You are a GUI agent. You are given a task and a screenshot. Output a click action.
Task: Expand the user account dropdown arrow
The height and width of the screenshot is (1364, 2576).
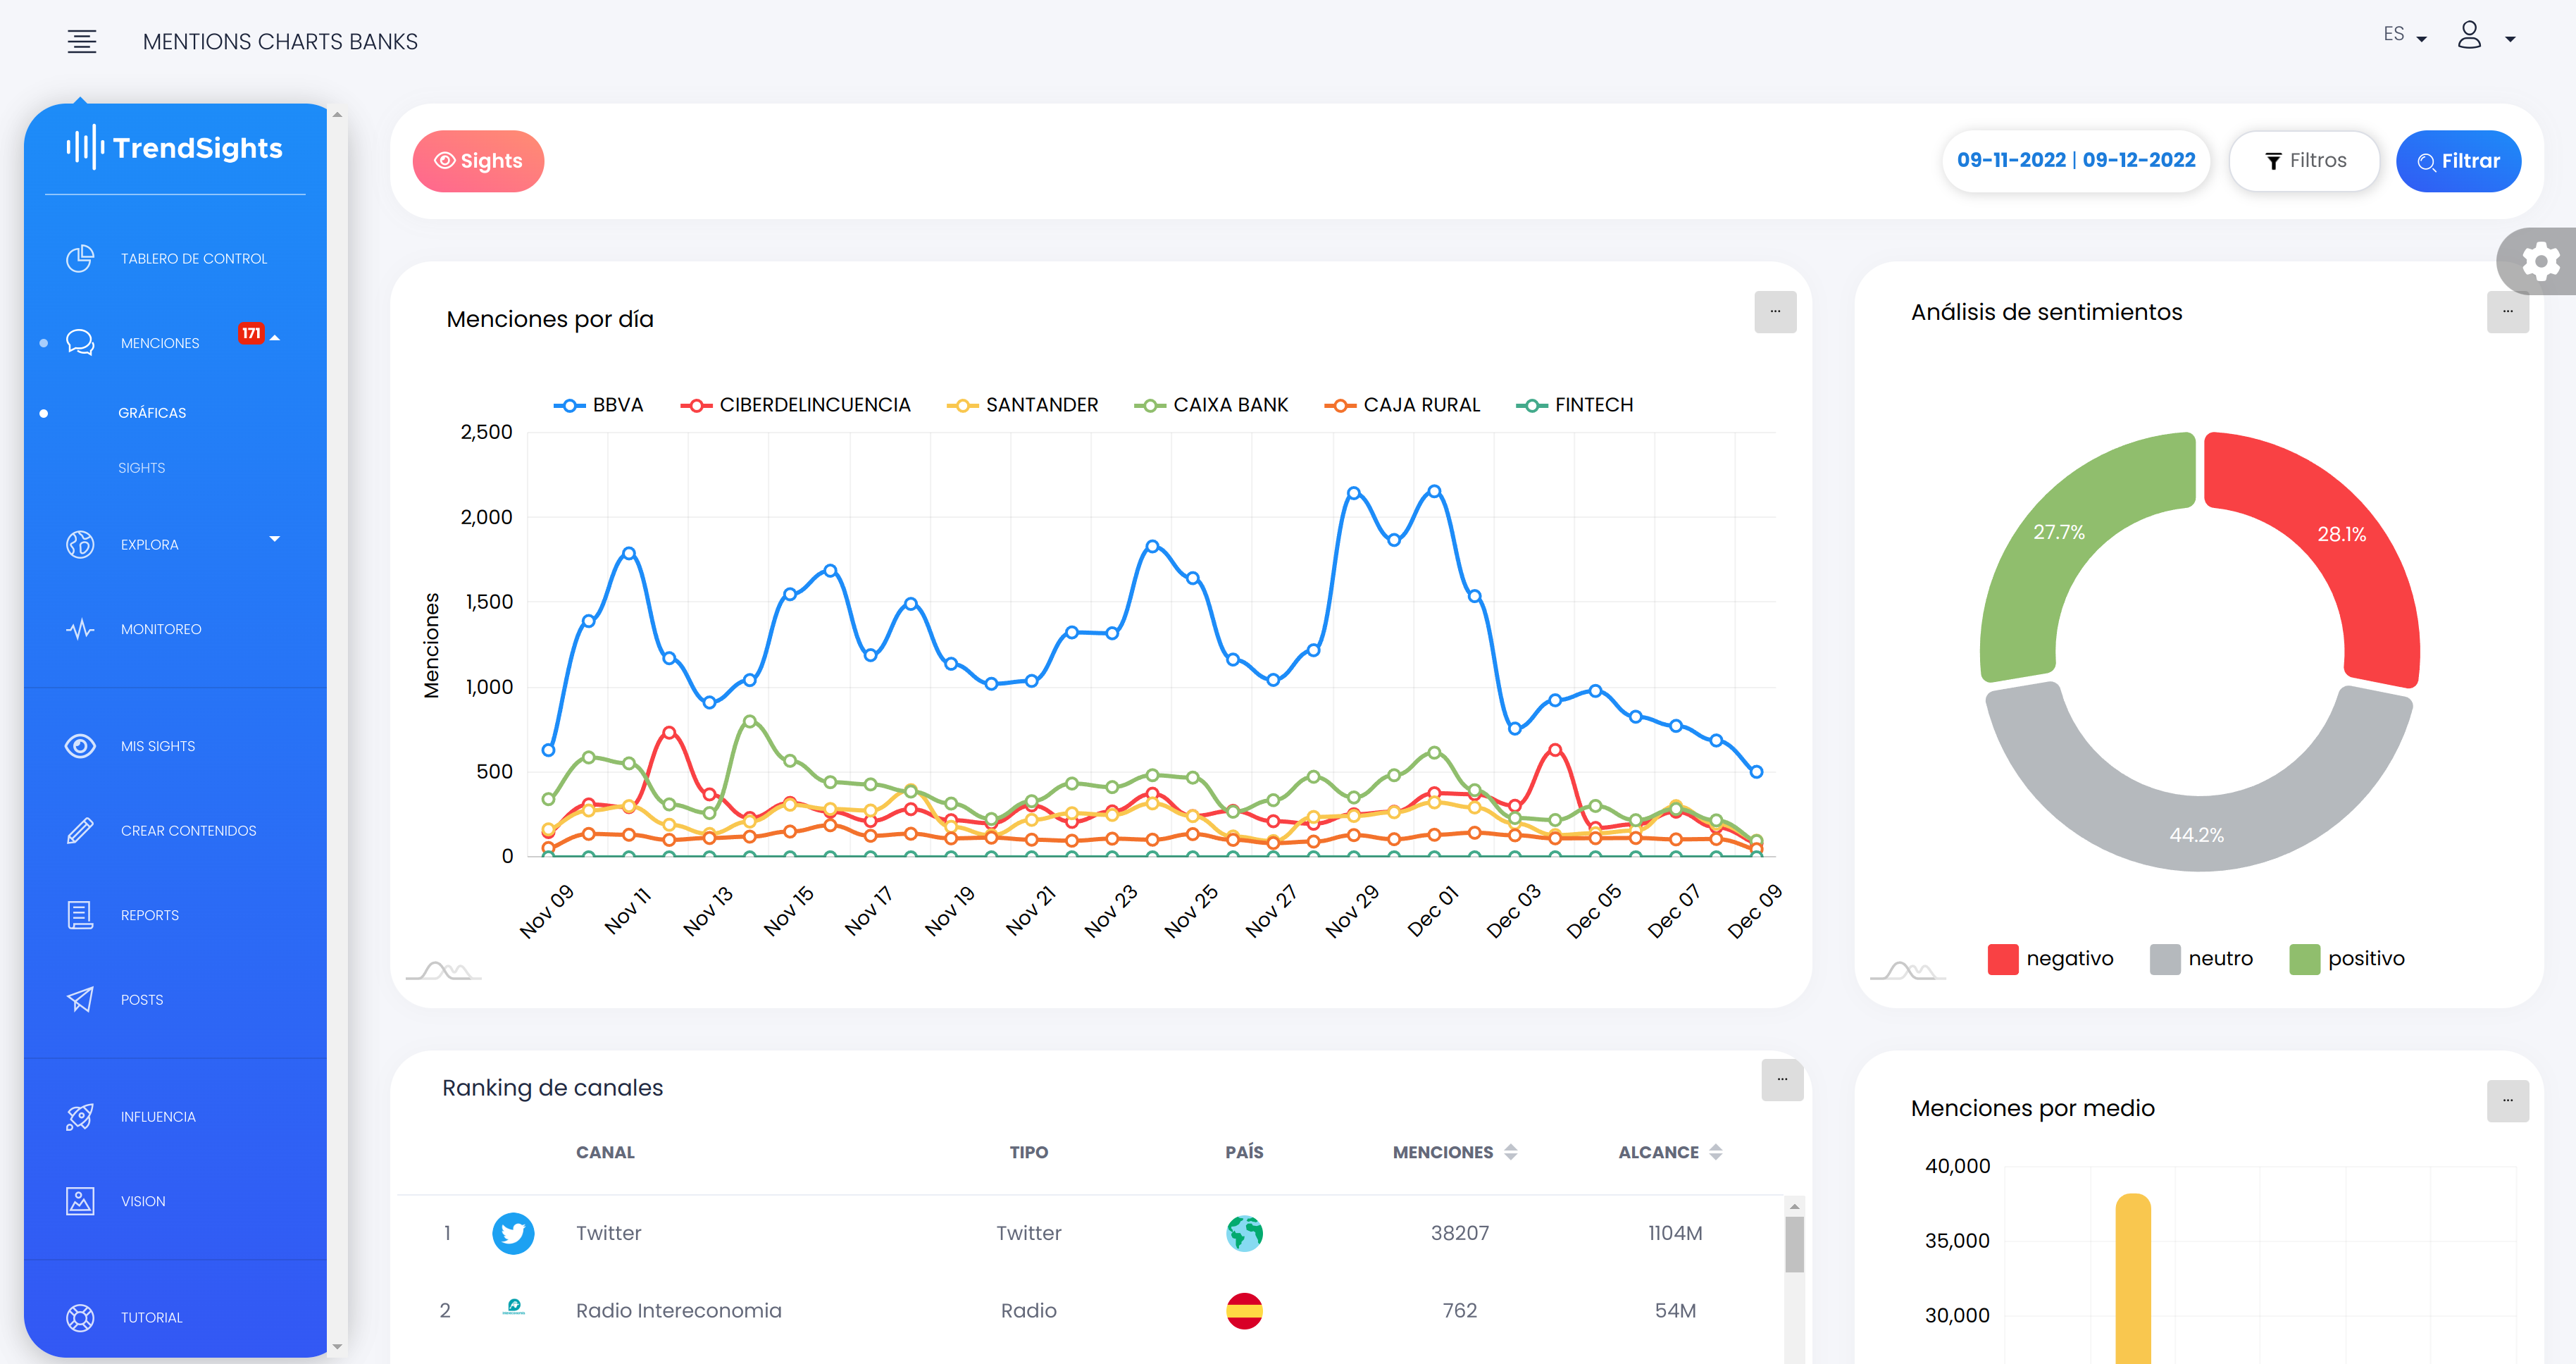pos(2510,39)
